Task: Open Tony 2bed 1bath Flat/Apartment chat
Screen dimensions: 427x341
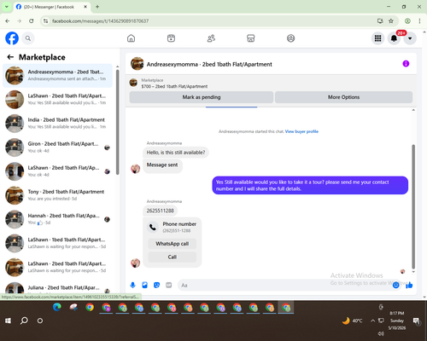Action: click(57, 195)
